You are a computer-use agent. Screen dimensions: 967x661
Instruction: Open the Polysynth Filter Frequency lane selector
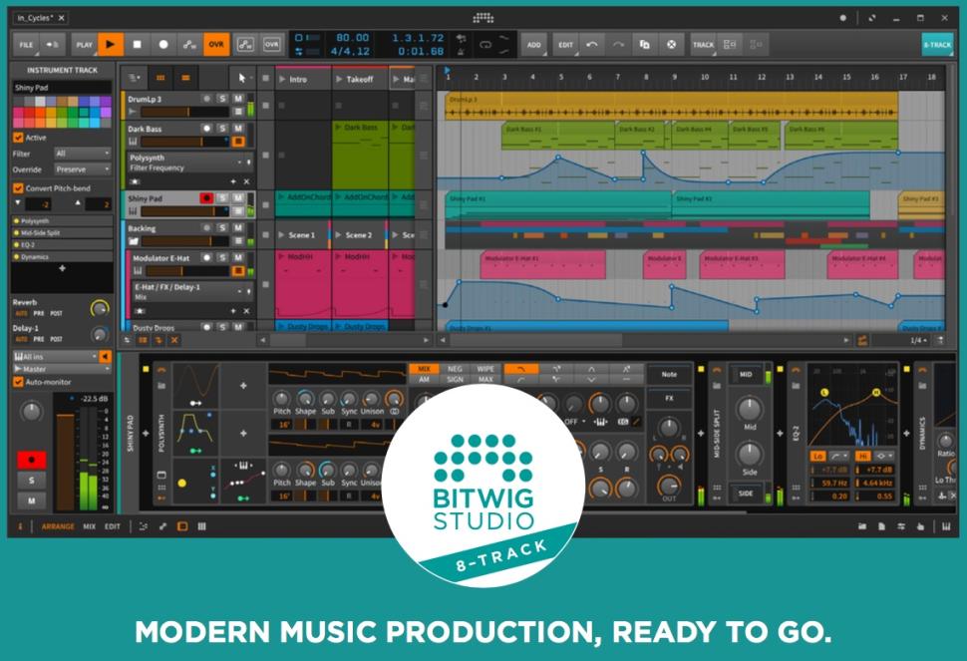[188, 163]
